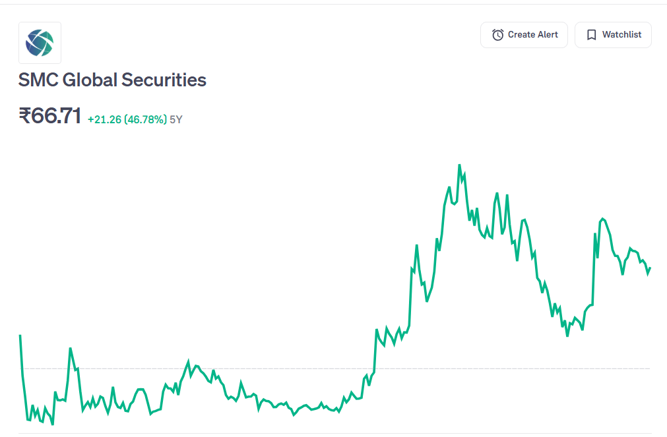667x437 pixels.
Task: Click the deep trough before the final rally
Action: coord(567,335)
